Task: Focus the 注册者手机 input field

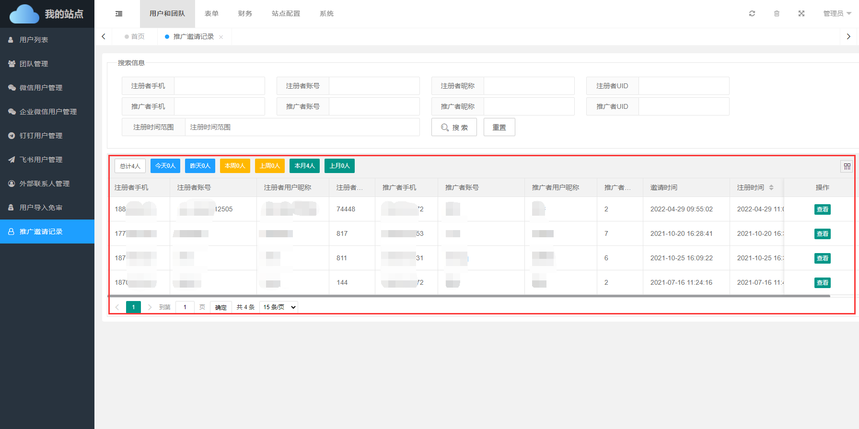Action: coord(219,86)
